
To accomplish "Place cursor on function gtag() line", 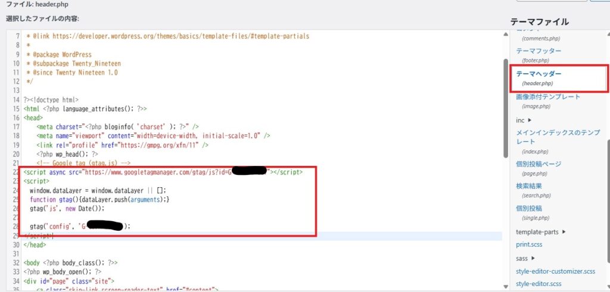I will [99, 199].
